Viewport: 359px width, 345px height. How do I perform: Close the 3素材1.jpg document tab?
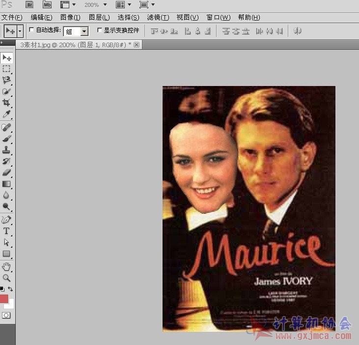pos(137,45)
